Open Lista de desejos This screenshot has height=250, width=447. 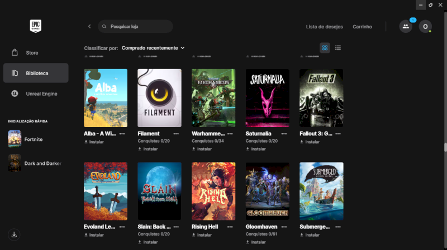[x=325, y=27]
